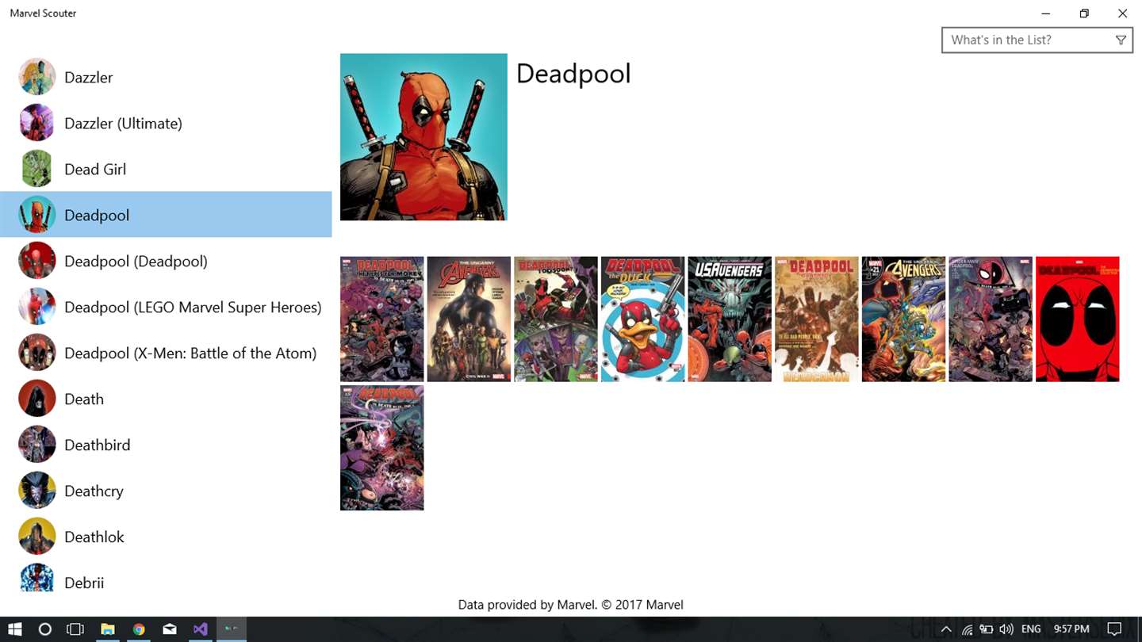Screen dimensions: 1142x642
Task: Click the Debrii avatar picture
Action: pyautogui.click(x=37, y=579)
